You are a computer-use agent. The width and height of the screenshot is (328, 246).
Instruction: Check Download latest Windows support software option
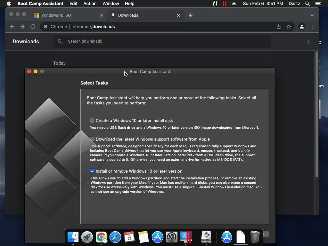click(92, 139)
